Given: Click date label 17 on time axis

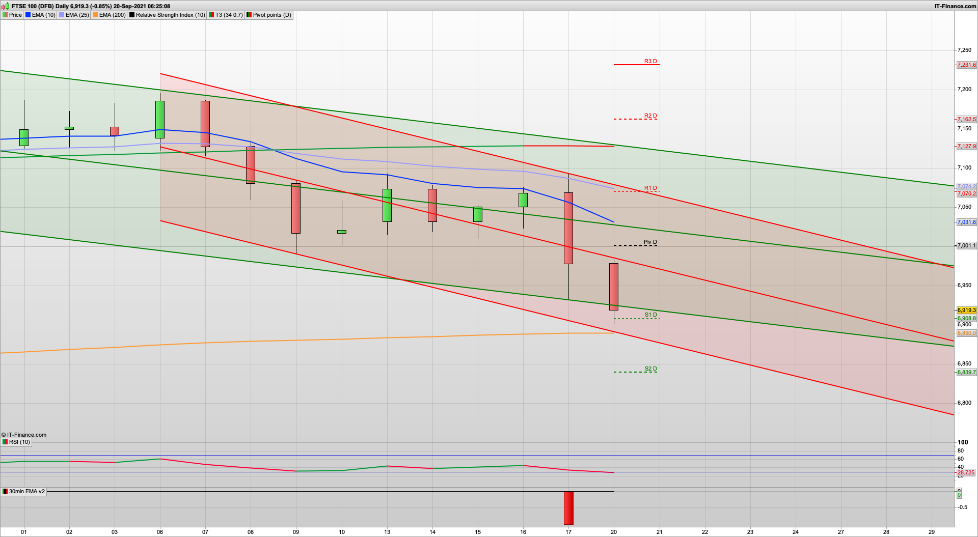Looking at the screenshot, I should pos(568,532).
